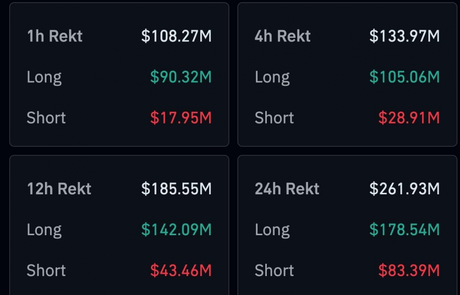The width and height of the screenshot is (460, 295).
Task: Click the Short label in 4h Rekt card
Action: [274, 118]
